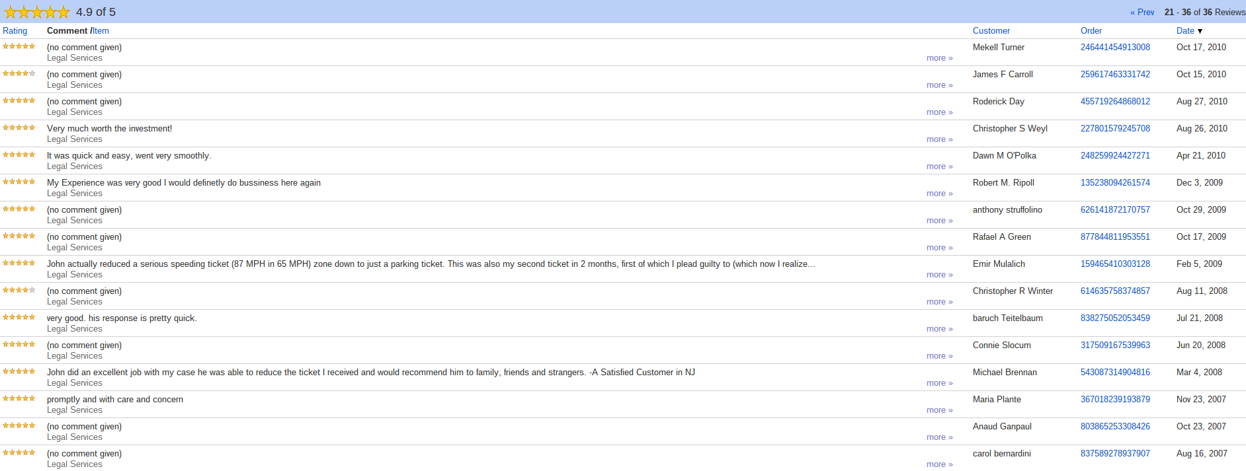This screenshot has width=1246, height=471.
Task: Sort reviews by Rating column
Action: tap(15, 31)
